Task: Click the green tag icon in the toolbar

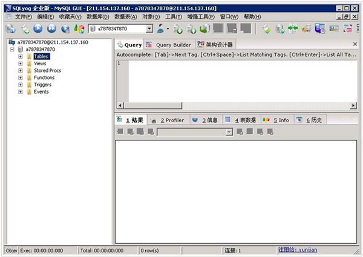Action: tap(267, 28)
